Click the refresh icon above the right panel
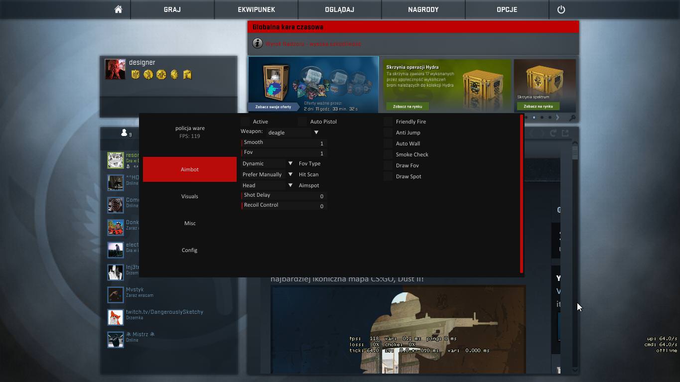This screenshot has width=680, height=382. pos(553,132)
